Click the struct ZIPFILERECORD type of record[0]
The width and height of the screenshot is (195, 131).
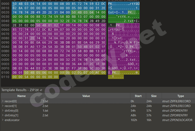(176, 101)
